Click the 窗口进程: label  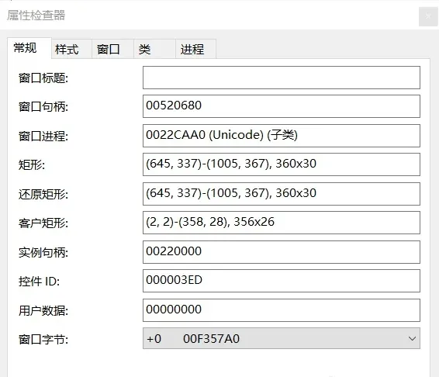point(43,137)
